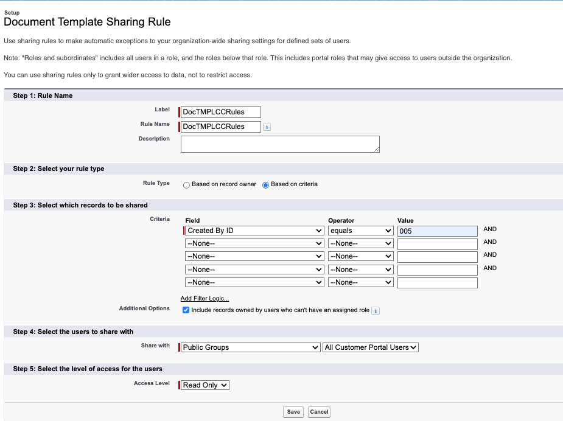
Task: Expand the Share with Public Groups dropdown
Action: click(x=250, y=347)
